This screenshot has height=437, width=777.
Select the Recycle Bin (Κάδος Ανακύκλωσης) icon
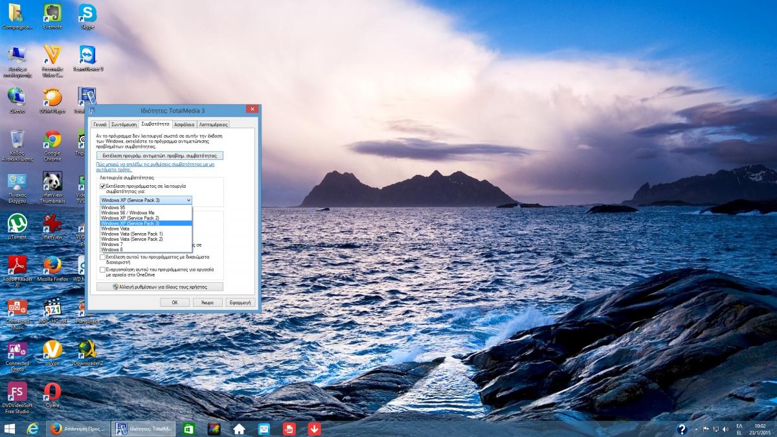pyautogui.click(x=17, y=145)
